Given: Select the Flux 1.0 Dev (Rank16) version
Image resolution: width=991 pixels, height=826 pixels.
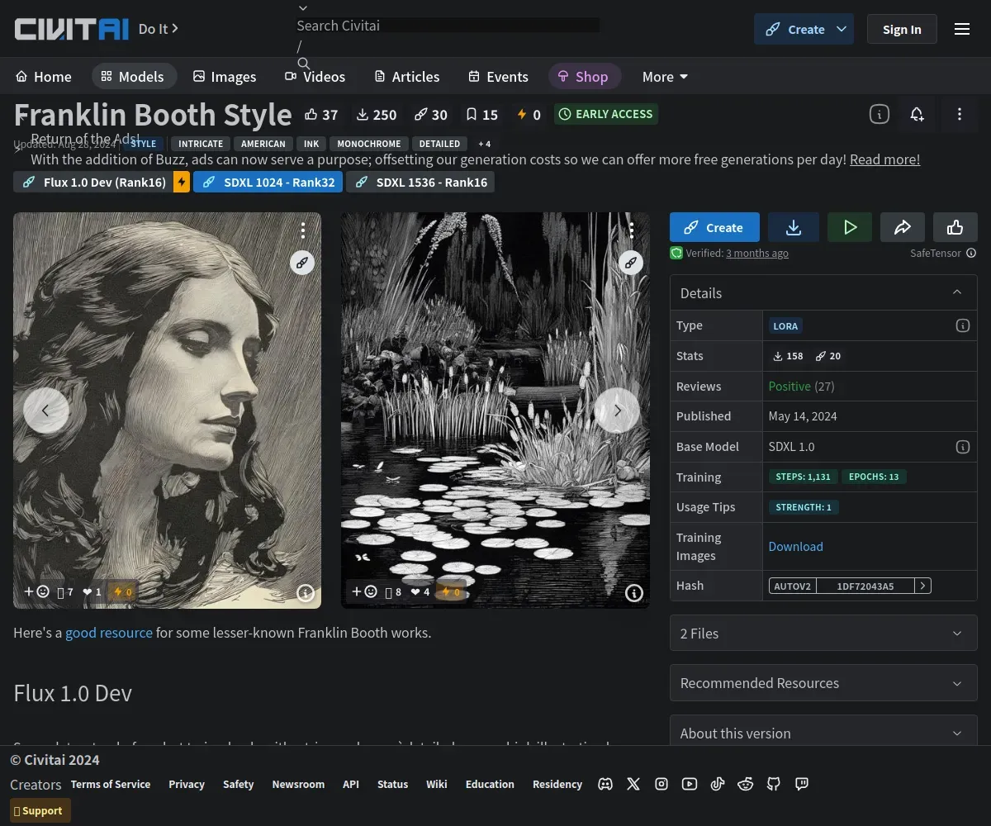Looking at the screenshot, I should pos(94,182).
